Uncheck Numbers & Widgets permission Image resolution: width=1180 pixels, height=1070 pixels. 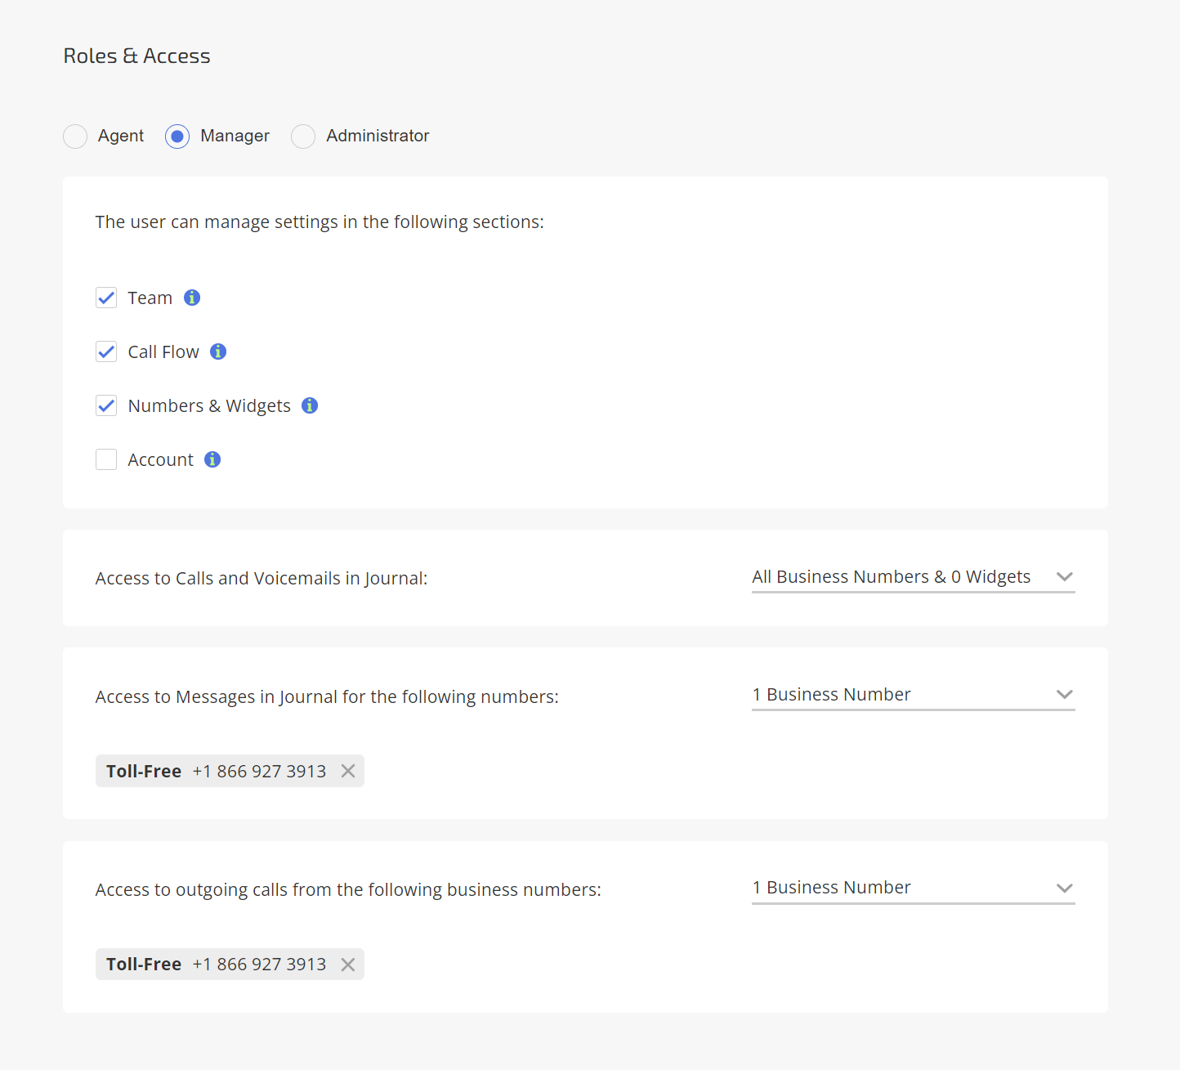point(106,405)
